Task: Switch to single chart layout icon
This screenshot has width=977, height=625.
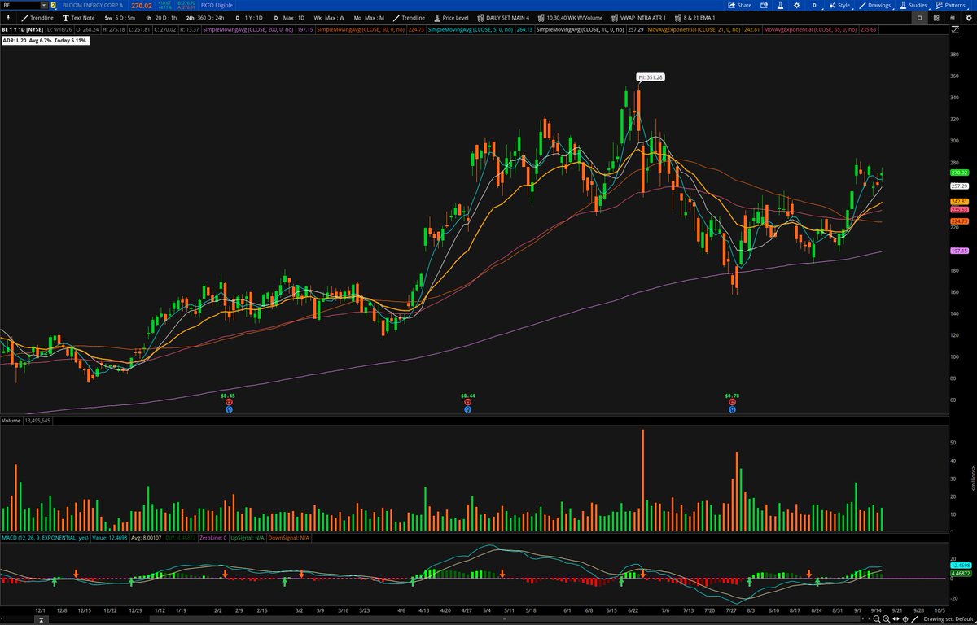Action: 919,17
